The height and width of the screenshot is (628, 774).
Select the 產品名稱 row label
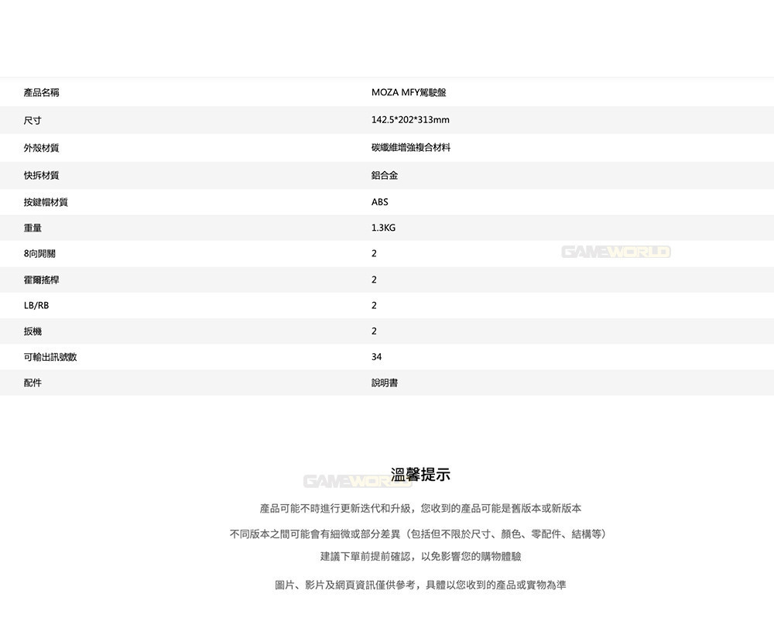42,92
